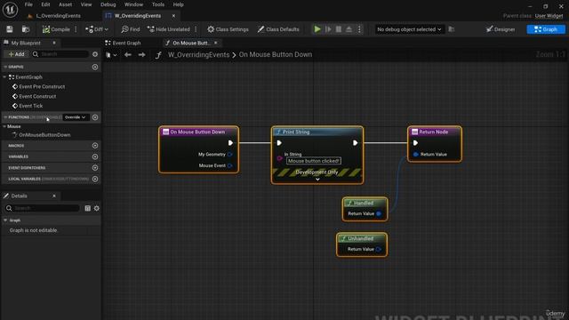Add a new local variable via plus icon

[95, 179]
